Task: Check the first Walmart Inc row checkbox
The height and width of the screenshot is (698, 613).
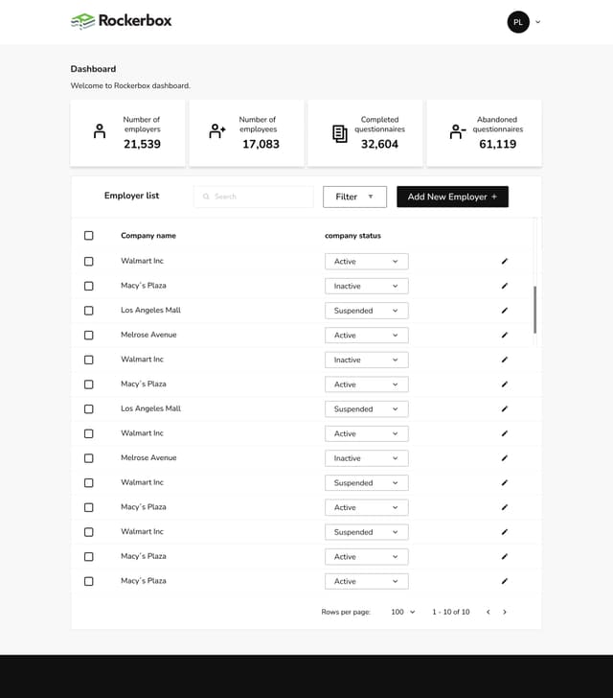Action: 89,262
